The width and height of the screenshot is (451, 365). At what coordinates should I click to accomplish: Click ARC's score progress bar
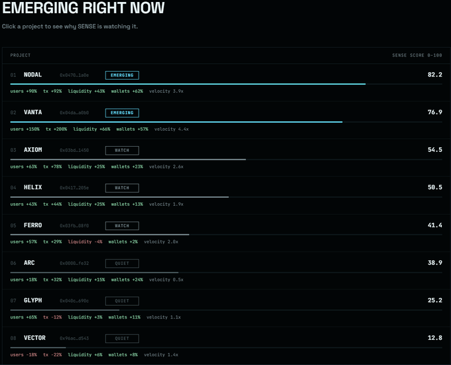click(226, 272)
